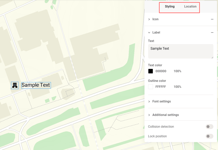Open the black Text color swatch
Image resolution: width=218 pixels, height=150 pixels.
tap(151, 71)
